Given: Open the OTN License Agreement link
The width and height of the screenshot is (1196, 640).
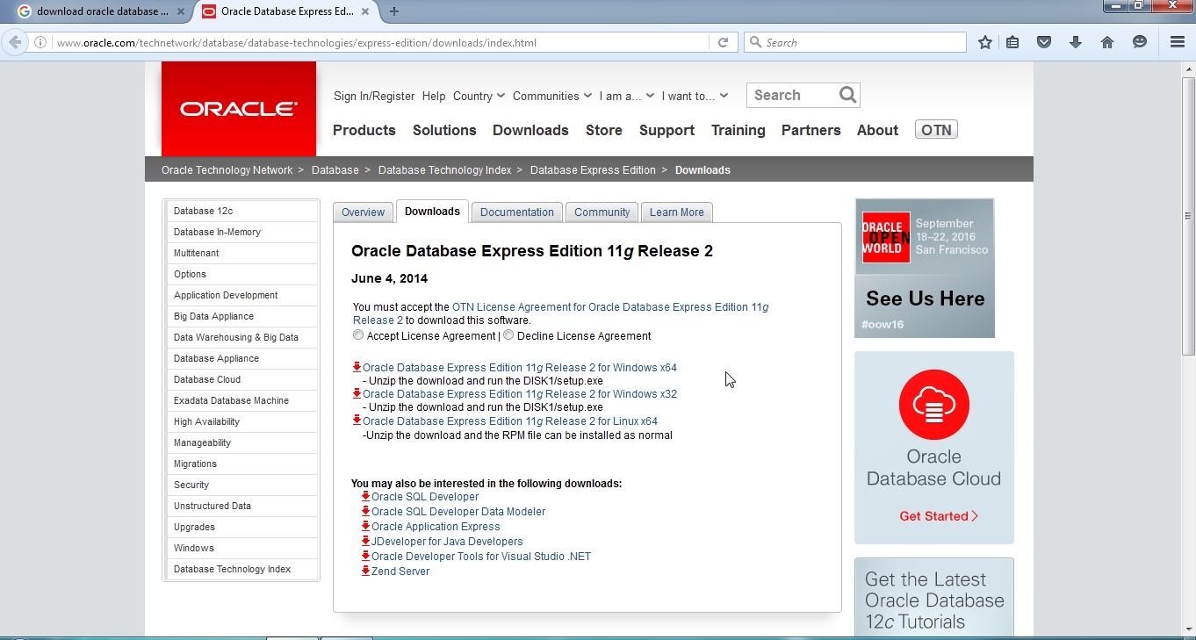Looking at the screenshot, I should coord(609,306).
